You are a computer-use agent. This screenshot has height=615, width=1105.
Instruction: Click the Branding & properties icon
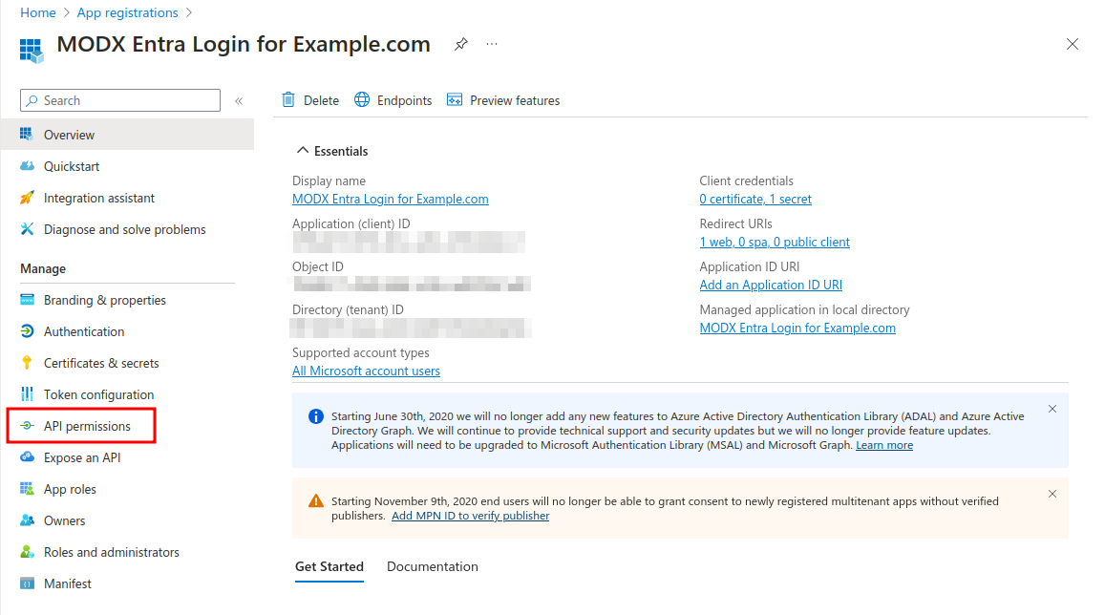[27, 300]
